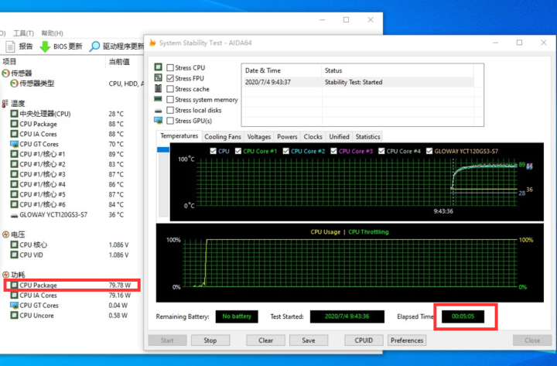Click the voltage icon next to 电压
The height and width of the screenshot is (366, 557).
pyautogui.click(x=5, y=234)
